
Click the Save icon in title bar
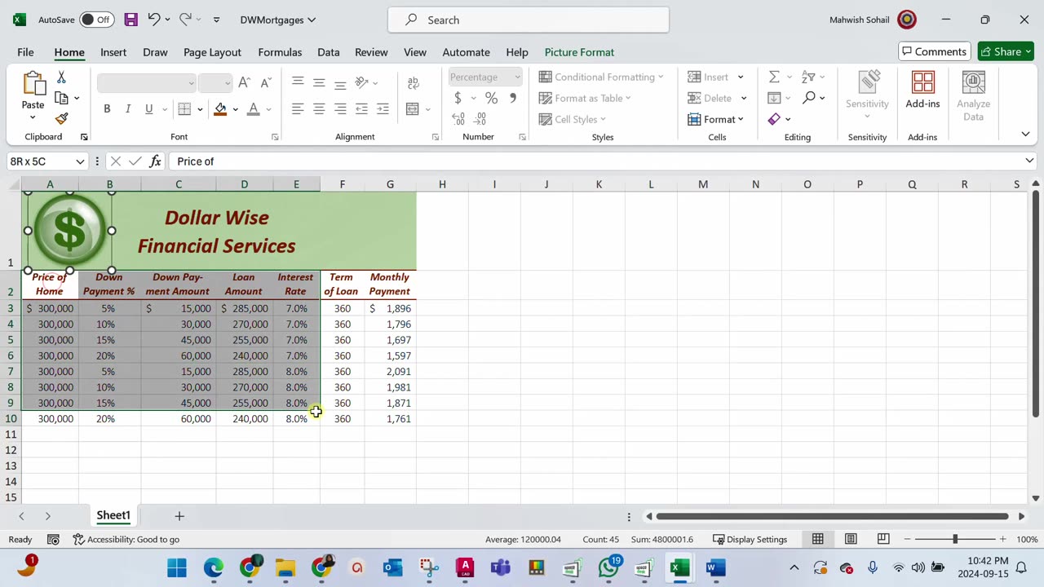point(130,20)
